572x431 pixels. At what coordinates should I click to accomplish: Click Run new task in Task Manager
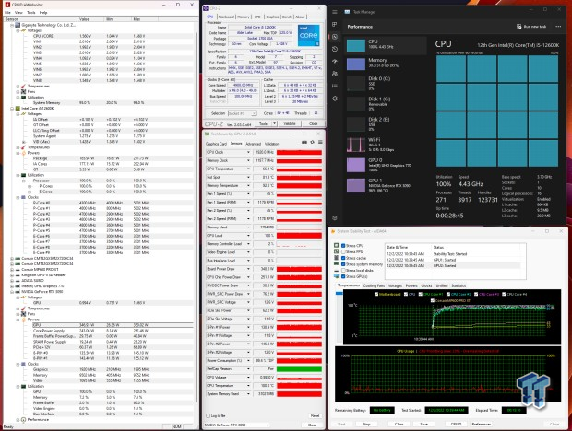[x=531, y=27]
